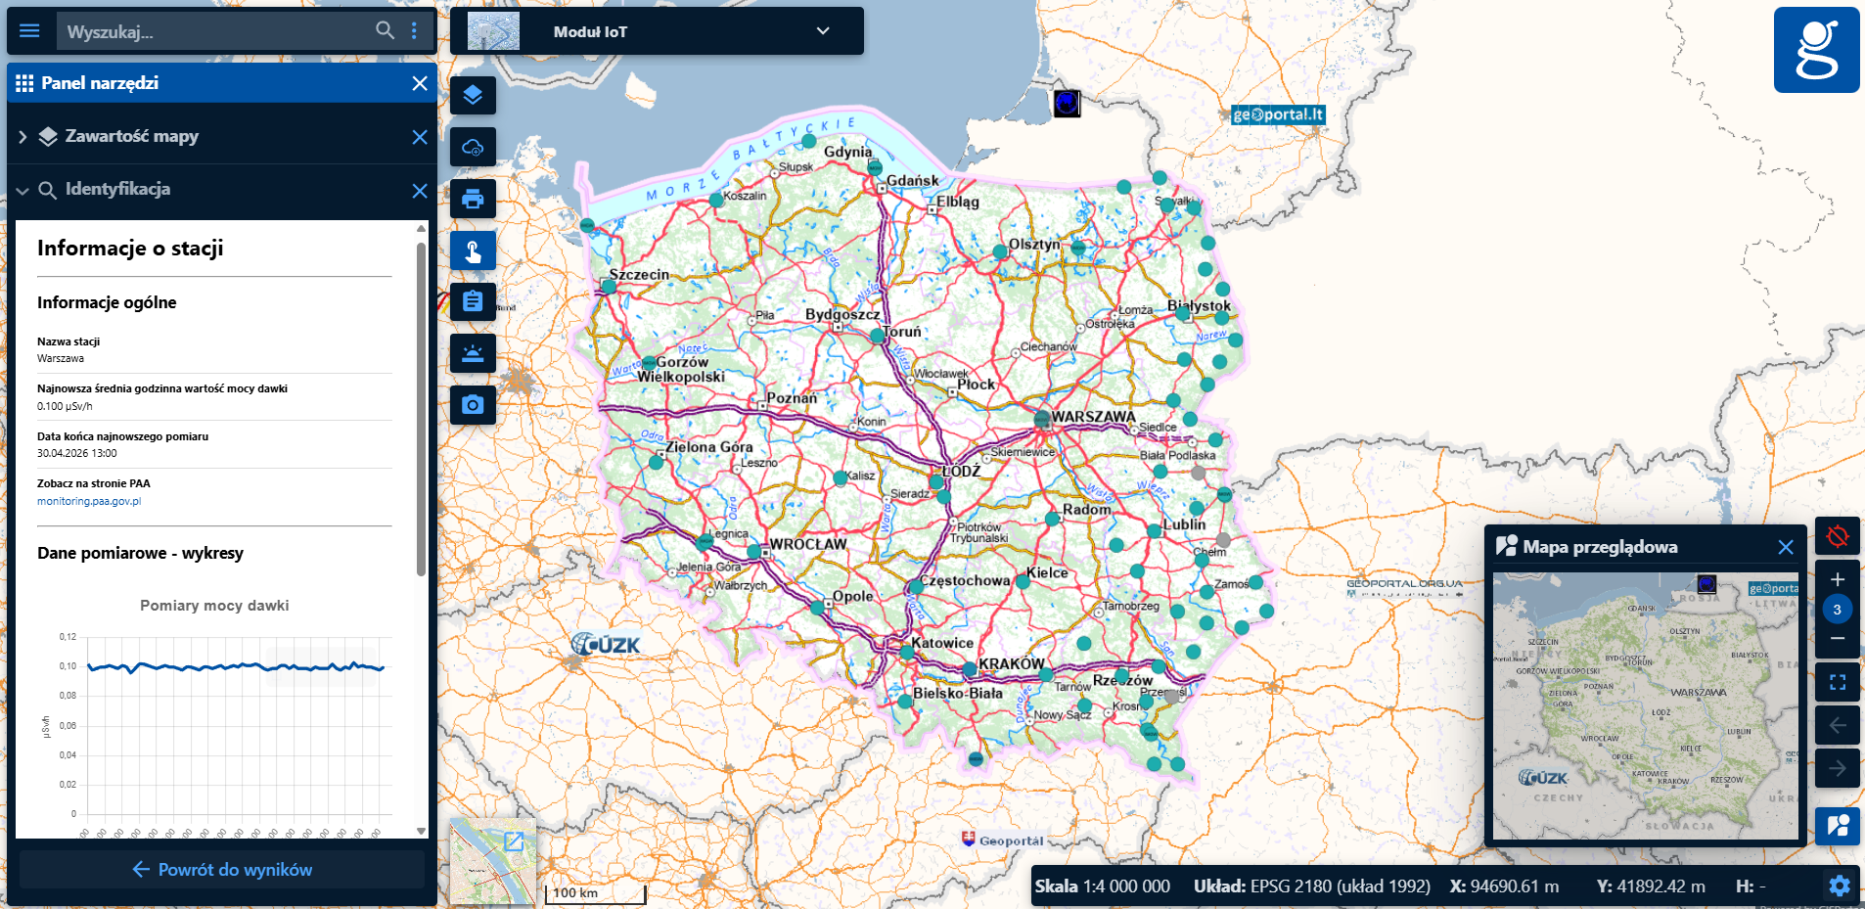The image size is (1865, 909).
Task: Open the coordinate settings gear
Action: tap(1839, 886)
